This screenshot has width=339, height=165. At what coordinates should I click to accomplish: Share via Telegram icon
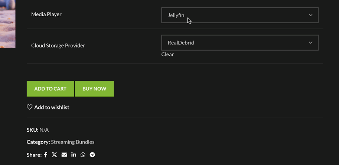[x=92, y=155]
